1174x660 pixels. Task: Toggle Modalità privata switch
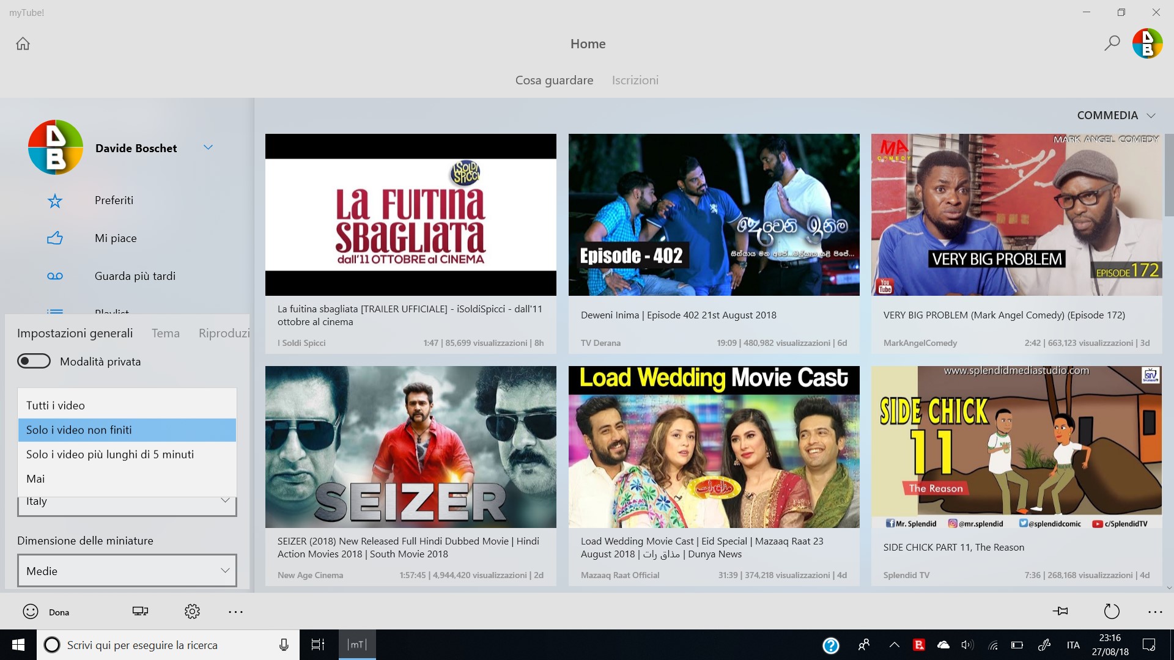[34, 361]
